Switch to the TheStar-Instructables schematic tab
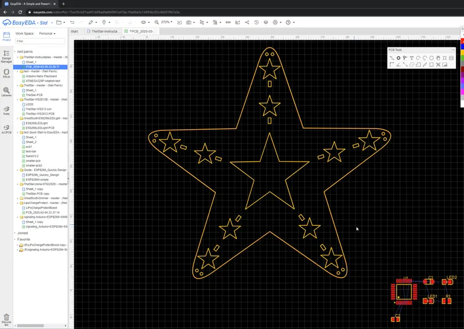Screen dimensions: 464x329 (x=104, y=31)
